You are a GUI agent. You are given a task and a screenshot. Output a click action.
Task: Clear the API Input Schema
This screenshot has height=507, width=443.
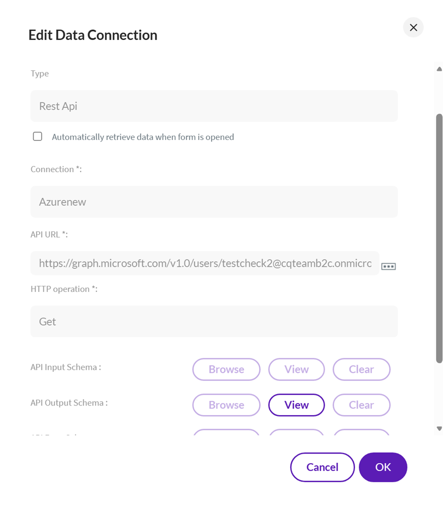click(x=361, y=369)
